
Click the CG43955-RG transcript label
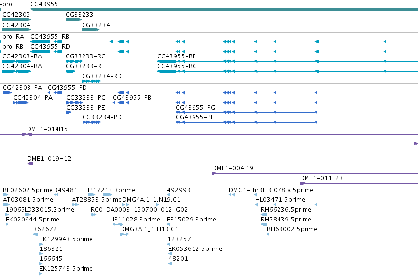pos(177,66)
